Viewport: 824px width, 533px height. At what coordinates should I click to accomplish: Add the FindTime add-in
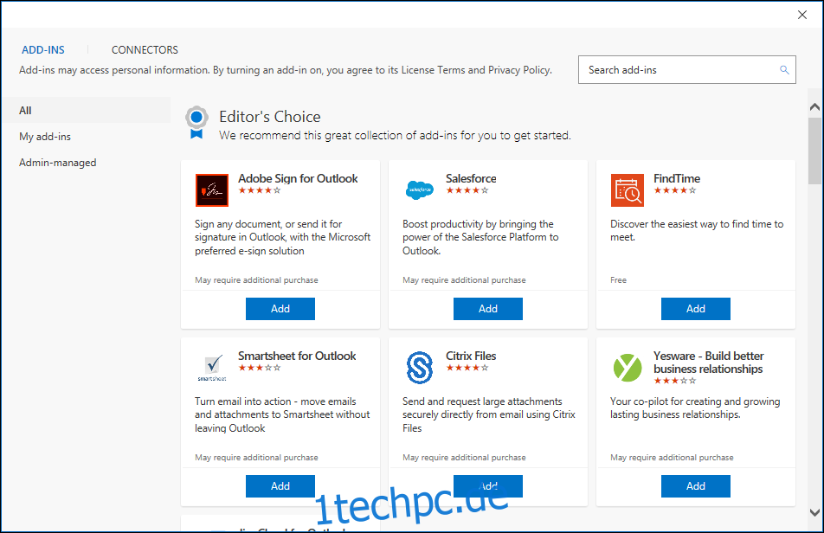(x=695, y=309)
